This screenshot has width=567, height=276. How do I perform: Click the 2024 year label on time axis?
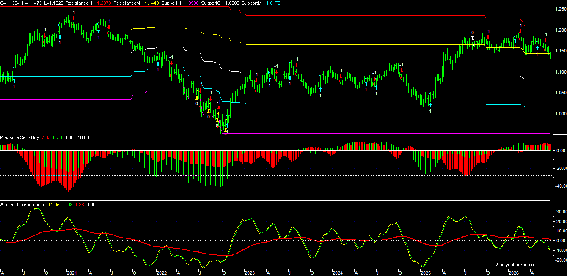click(338, 273)
